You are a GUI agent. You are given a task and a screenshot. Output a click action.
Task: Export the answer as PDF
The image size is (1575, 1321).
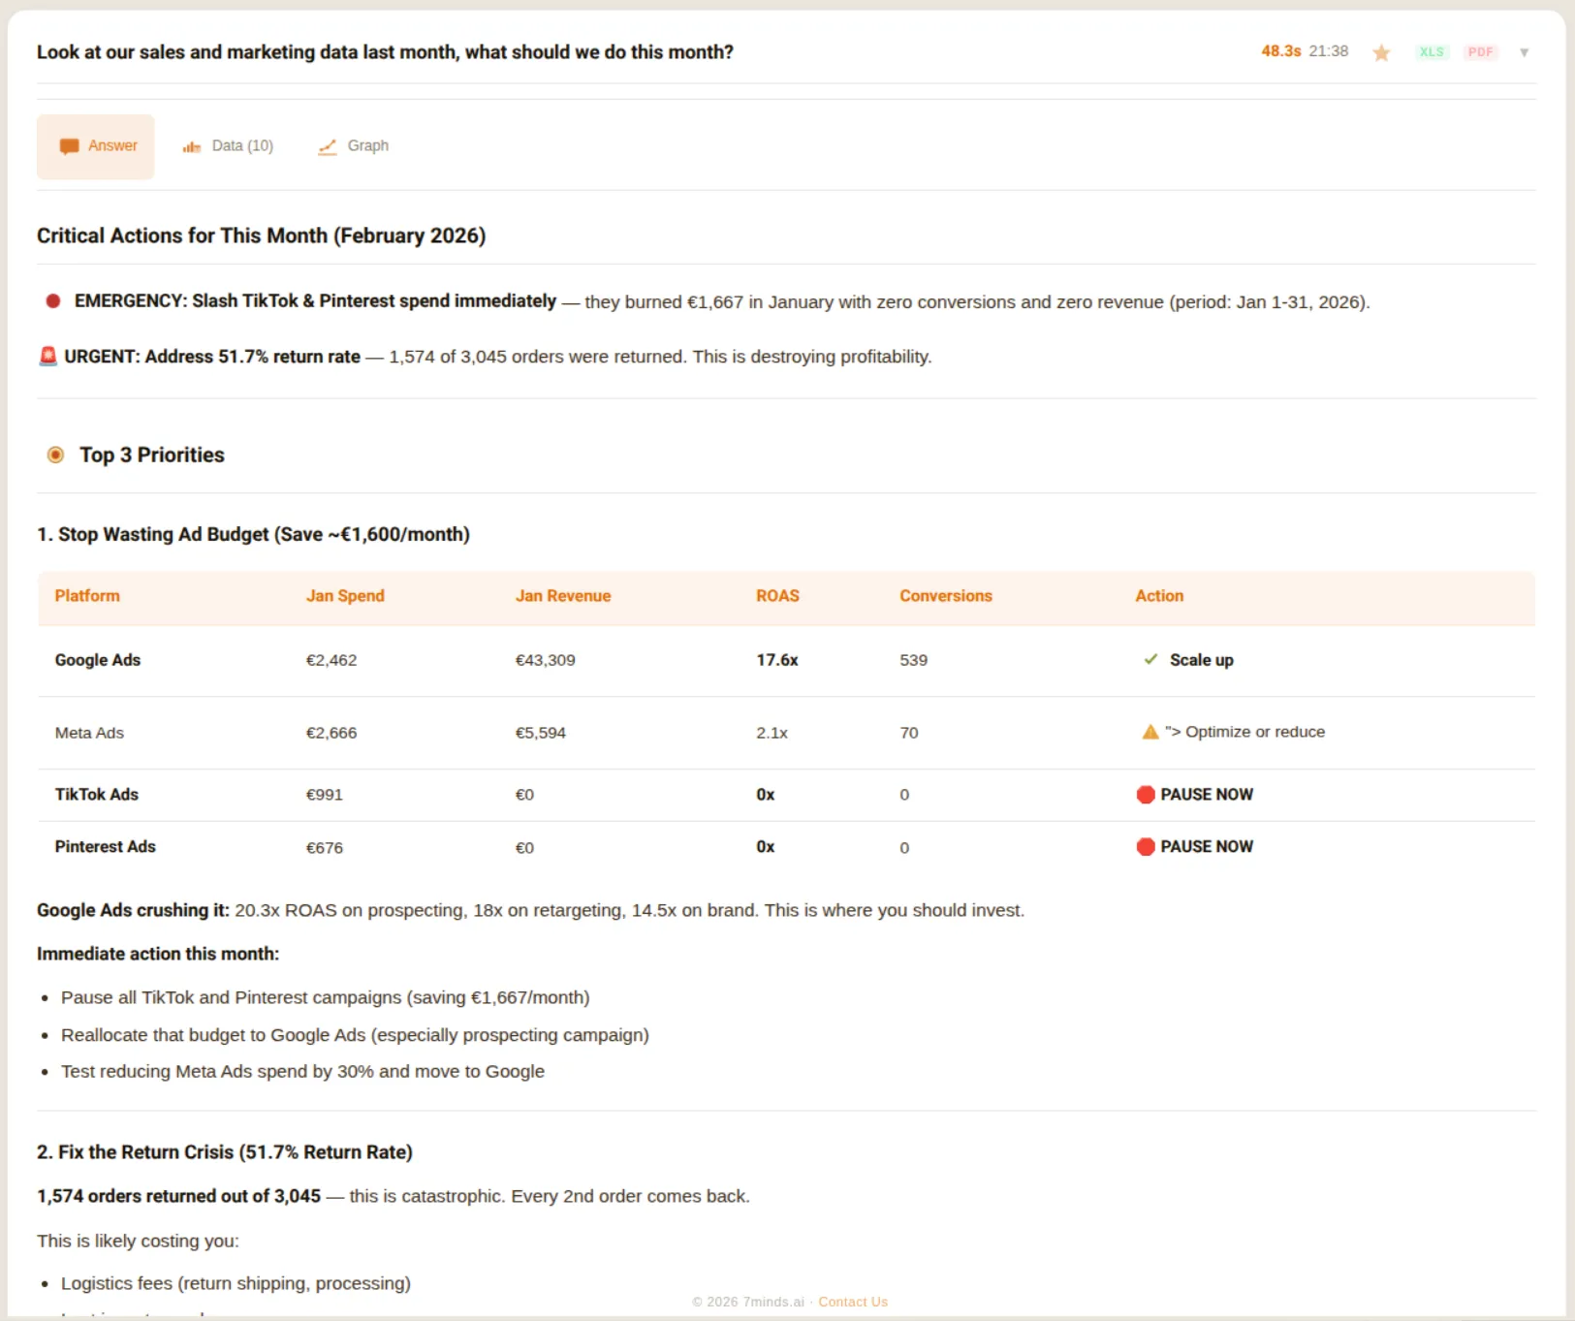[1481, 52]
